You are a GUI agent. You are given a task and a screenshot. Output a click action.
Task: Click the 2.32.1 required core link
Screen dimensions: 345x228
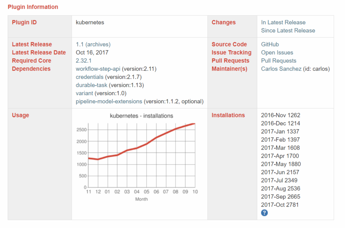click(83, 61)
